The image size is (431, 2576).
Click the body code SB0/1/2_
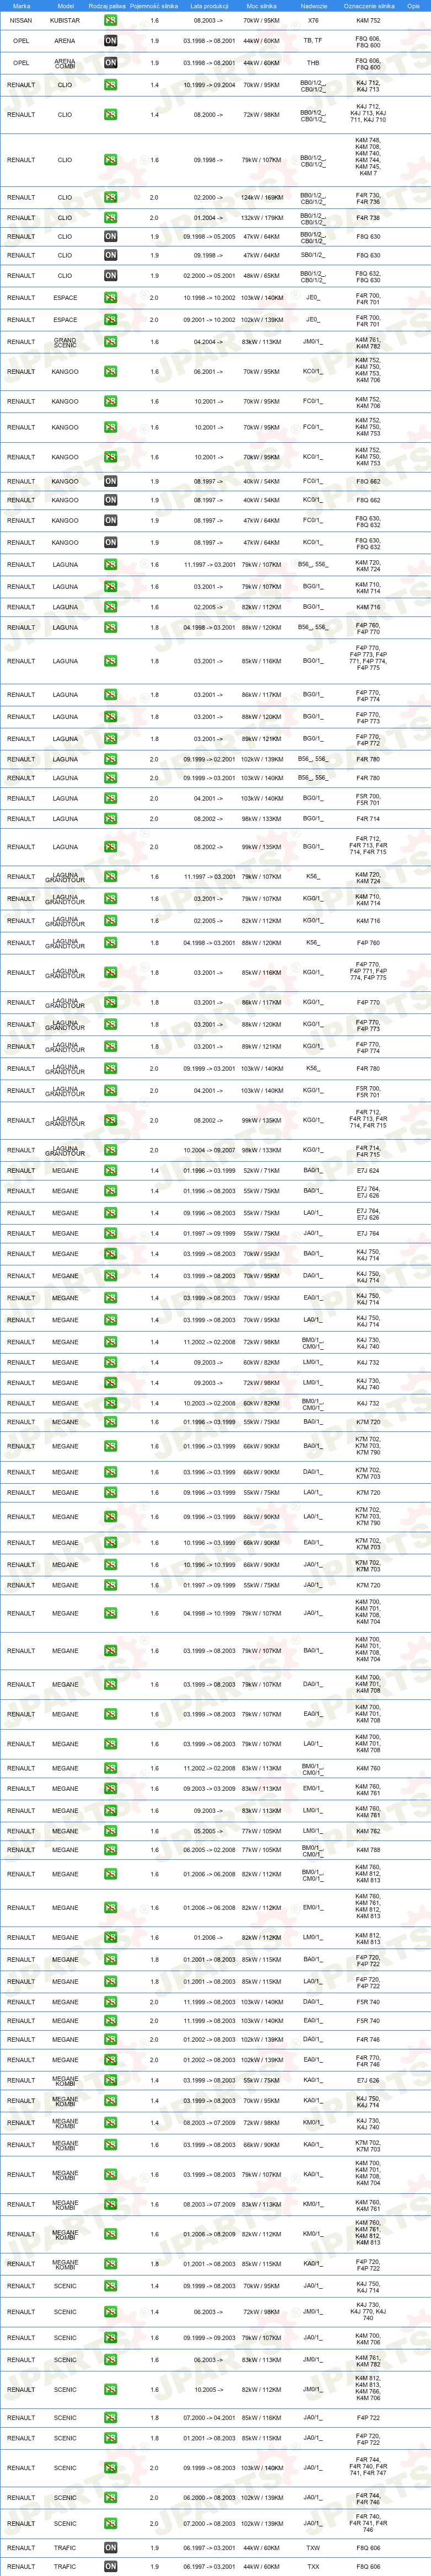click(x=313, y=255)
